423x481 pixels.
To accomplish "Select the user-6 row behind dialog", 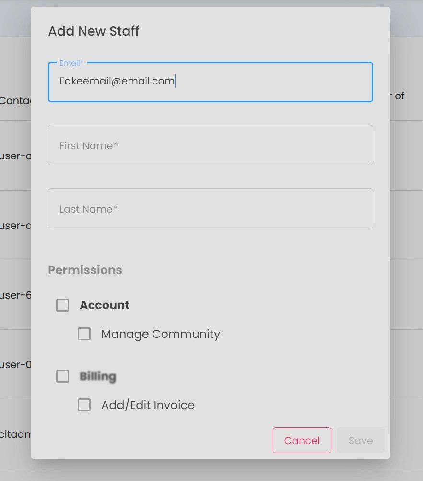I will 15,295.
